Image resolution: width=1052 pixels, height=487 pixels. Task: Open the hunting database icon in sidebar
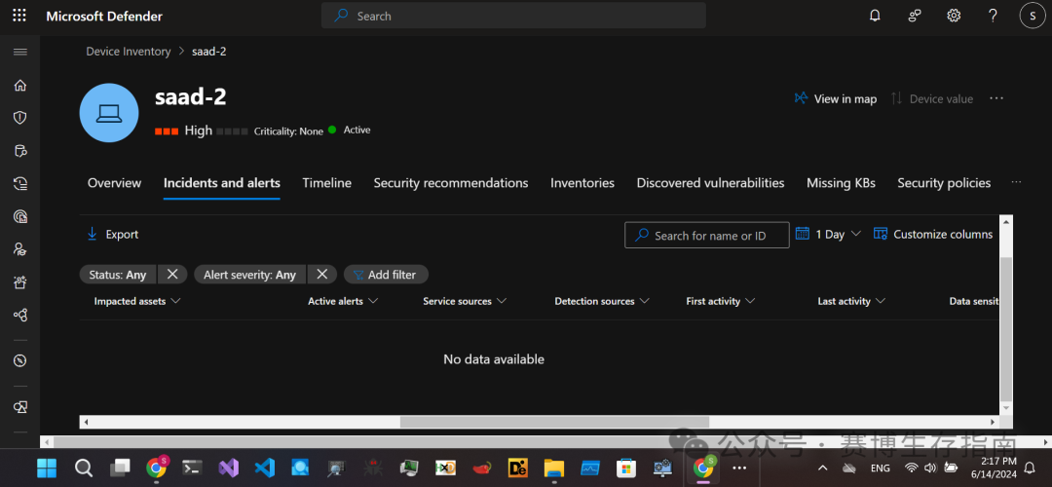(x=20, y=151)
